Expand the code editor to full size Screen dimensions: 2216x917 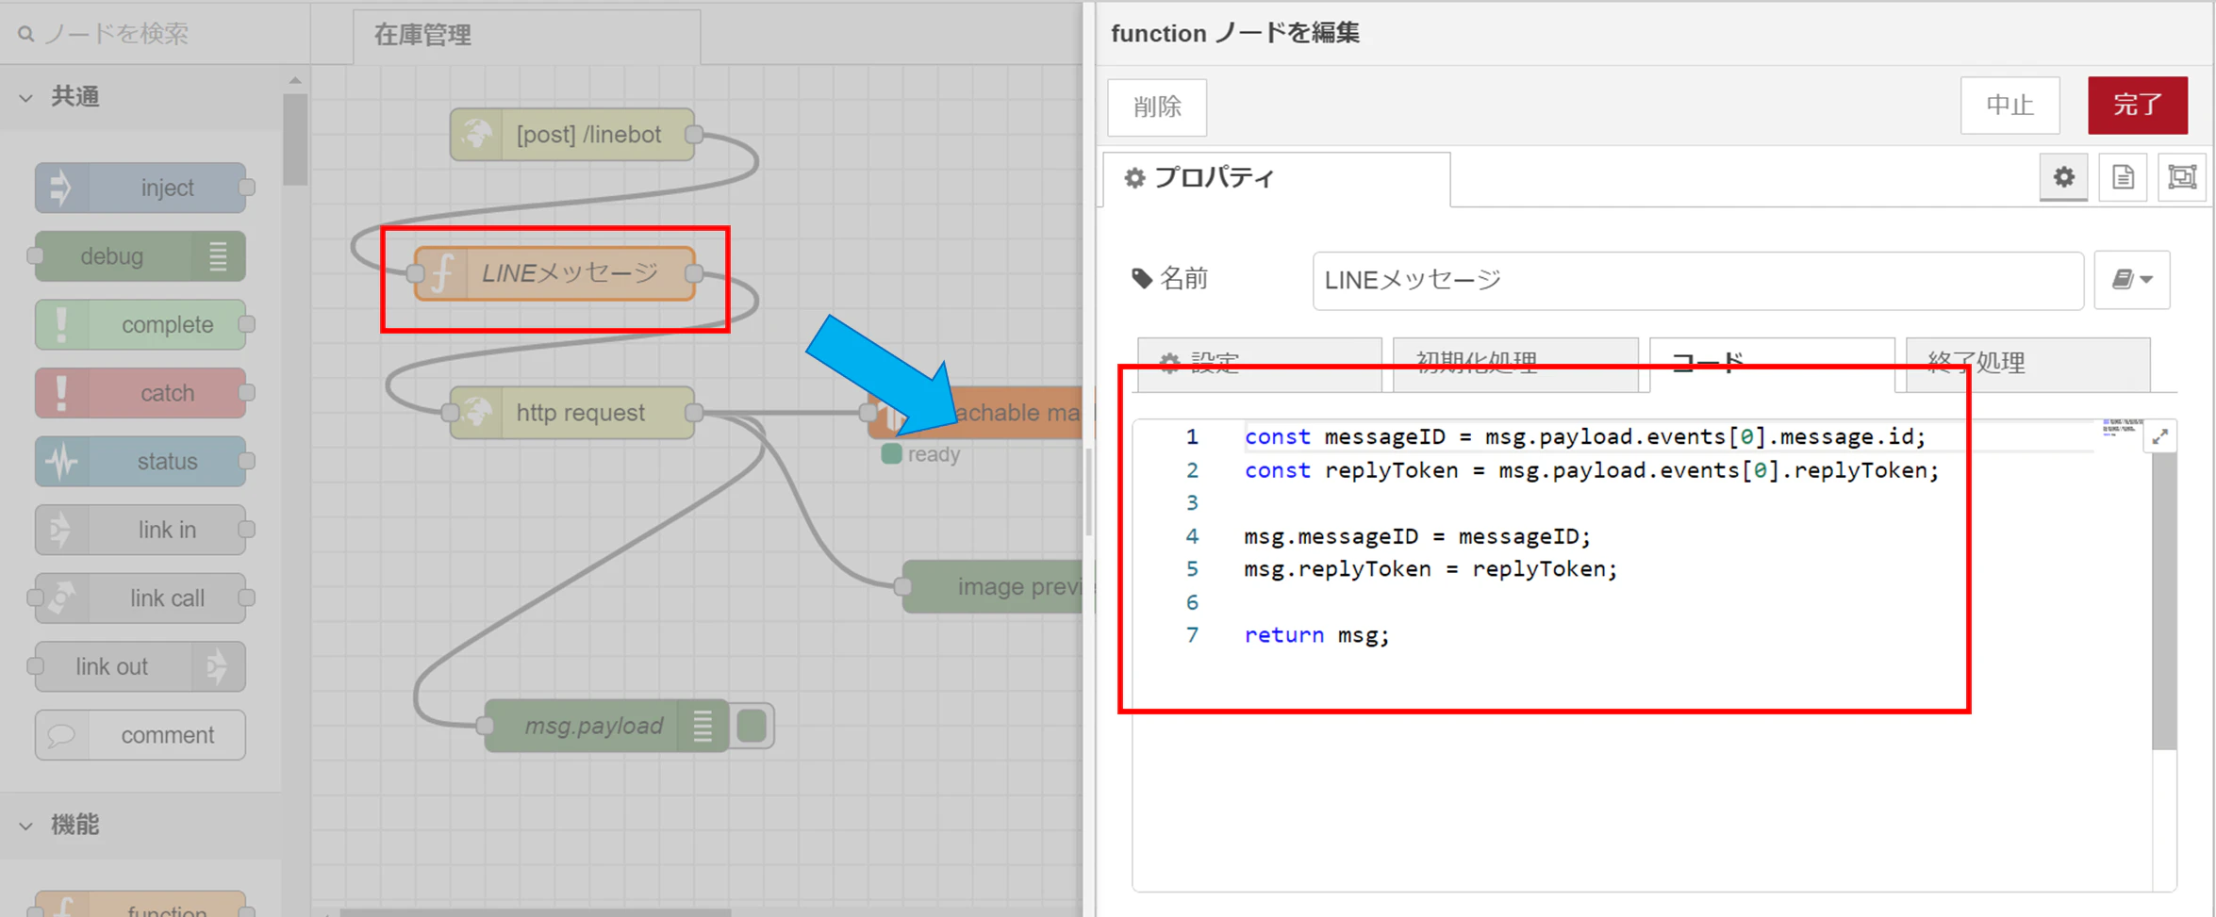point(2160,436)
